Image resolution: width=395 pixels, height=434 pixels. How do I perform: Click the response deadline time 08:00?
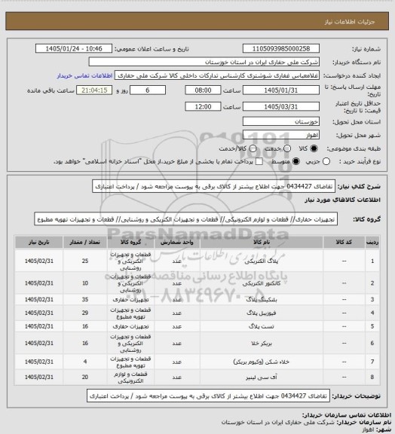tap(203, 90)
